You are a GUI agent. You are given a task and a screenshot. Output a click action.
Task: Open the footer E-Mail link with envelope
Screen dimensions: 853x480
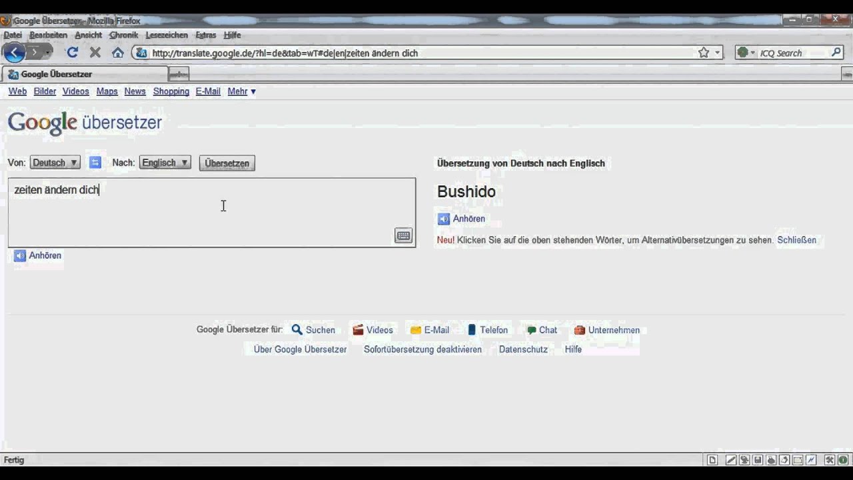(x=430, y=330)
